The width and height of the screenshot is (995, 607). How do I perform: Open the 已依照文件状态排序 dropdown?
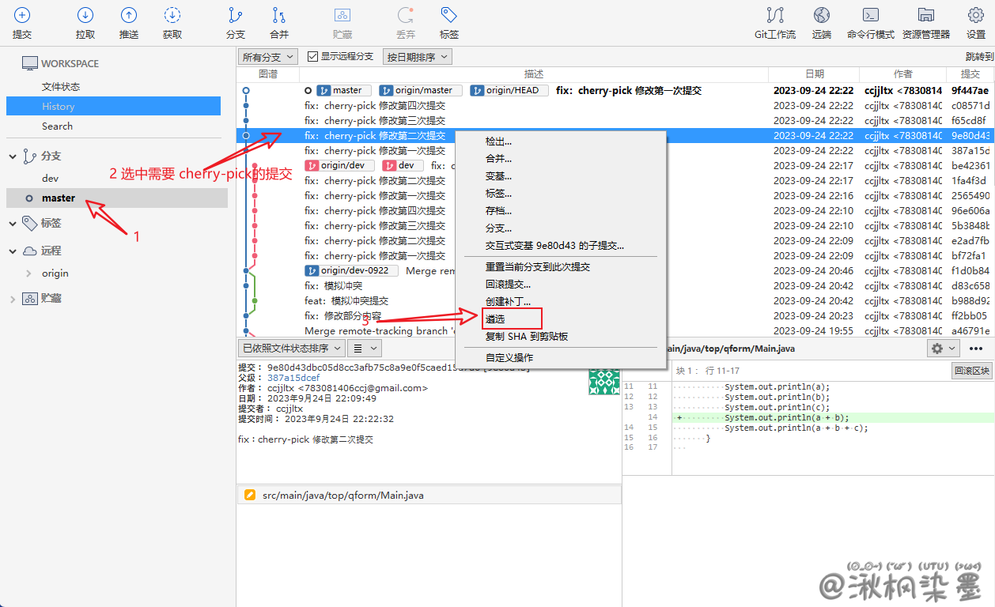point(291,348)
